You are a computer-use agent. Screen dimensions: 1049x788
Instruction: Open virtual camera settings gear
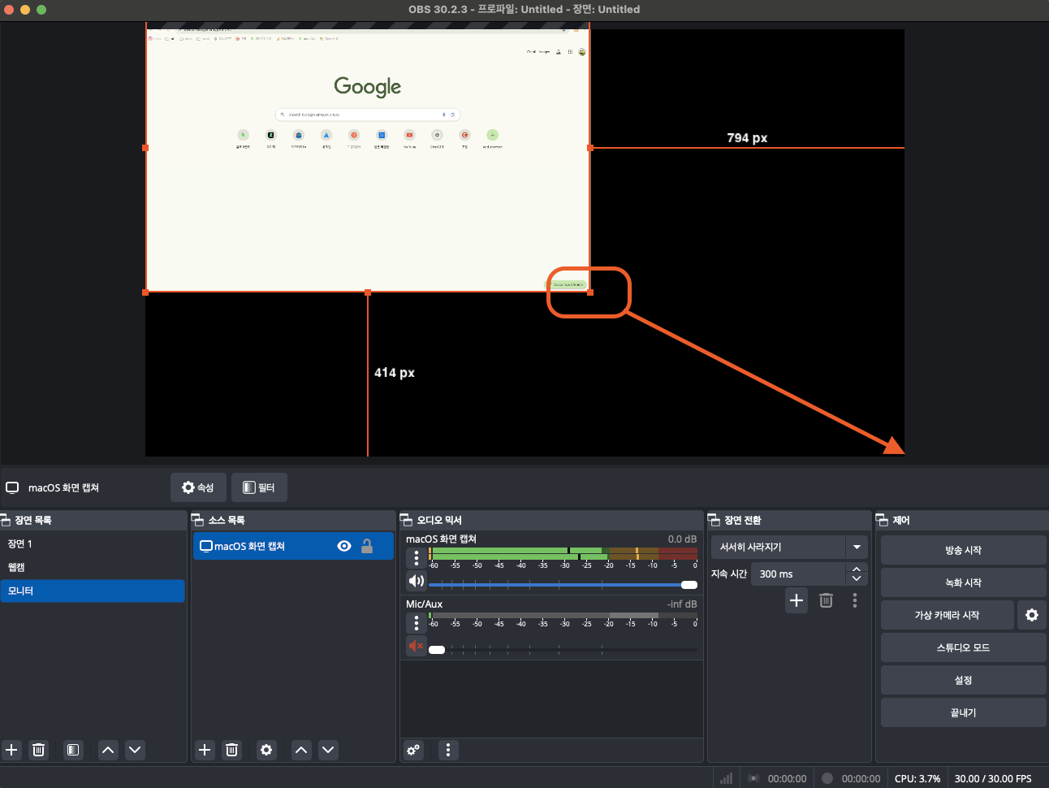[1032, 615]
